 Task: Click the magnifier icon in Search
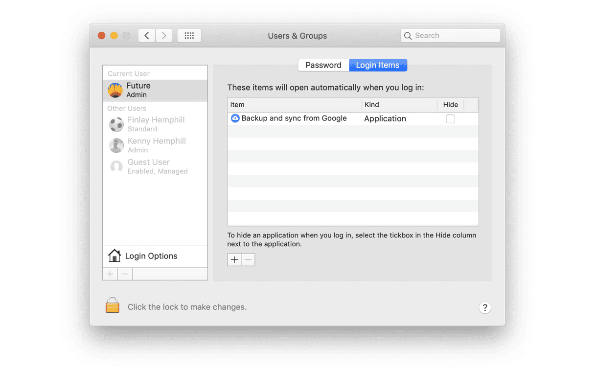[x=408, y=36]
